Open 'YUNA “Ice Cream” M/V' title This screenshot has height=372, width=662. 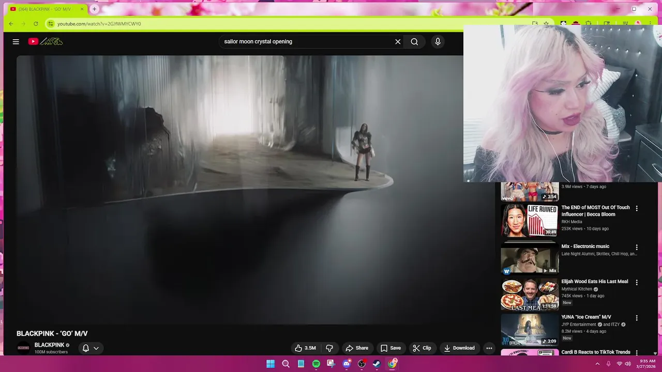pos(586,317)
